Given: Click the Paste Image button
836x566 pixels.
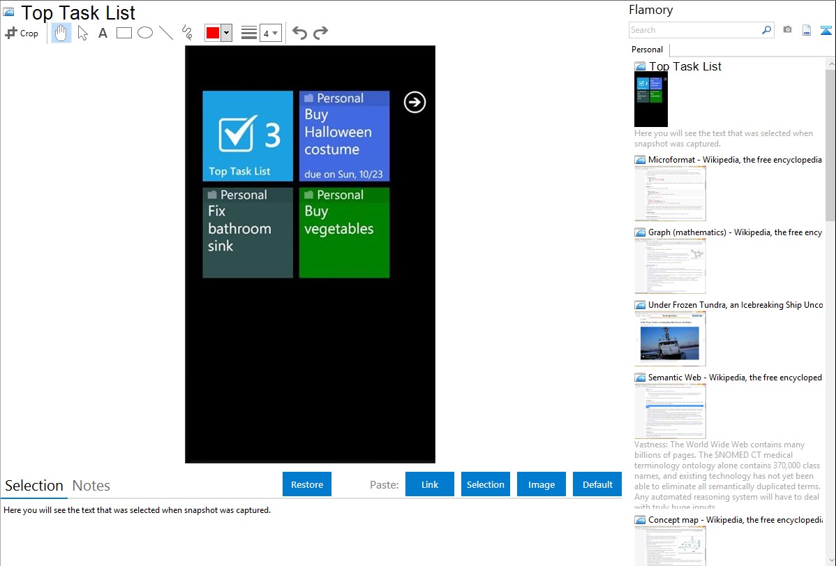Looking at the screenshot, I should click(x=542, y=484).
